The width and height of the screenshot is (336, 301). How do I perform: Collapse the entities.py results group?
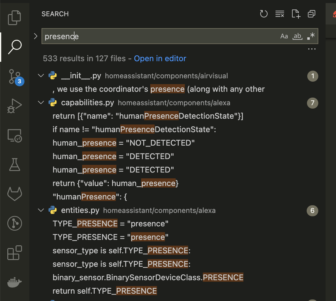pos(41,210)
